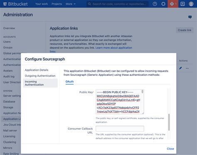Open Clustering in the admin sidebar
Screen dimensions: 197x155
[x=10, y=142]
